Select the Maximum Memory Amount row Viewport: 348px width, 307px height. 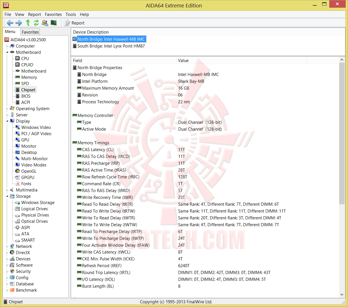point(205,88)
